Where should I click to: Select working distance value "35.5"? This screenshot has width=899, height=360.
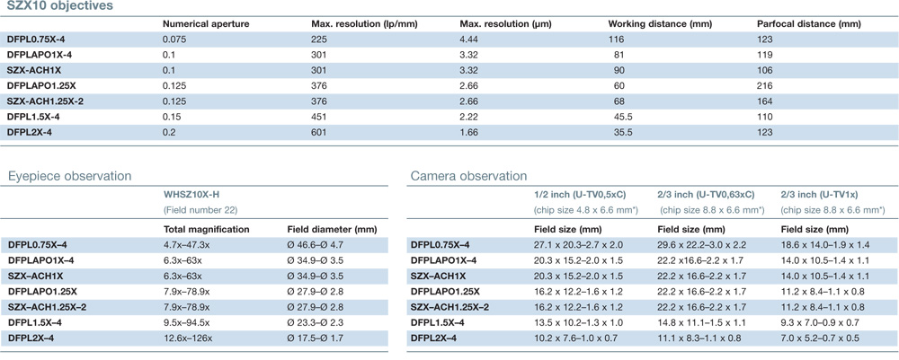pyautogui.click(x=621, y=132)
